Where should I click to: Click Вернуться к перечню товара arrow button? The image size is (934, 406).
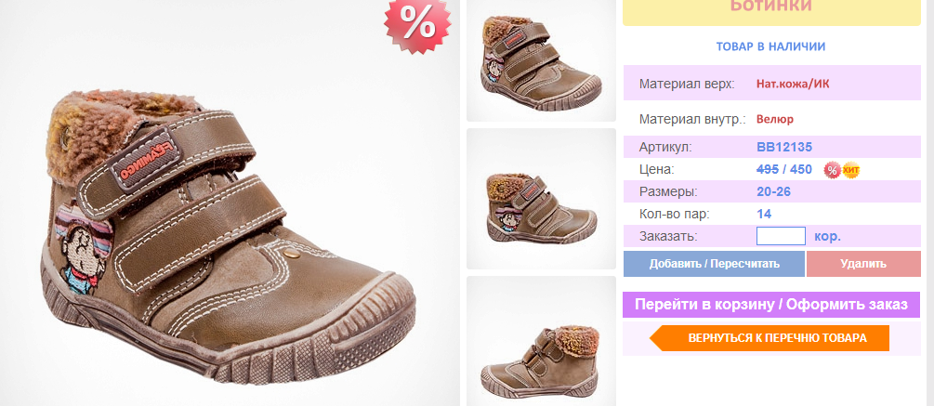[769, 338]
